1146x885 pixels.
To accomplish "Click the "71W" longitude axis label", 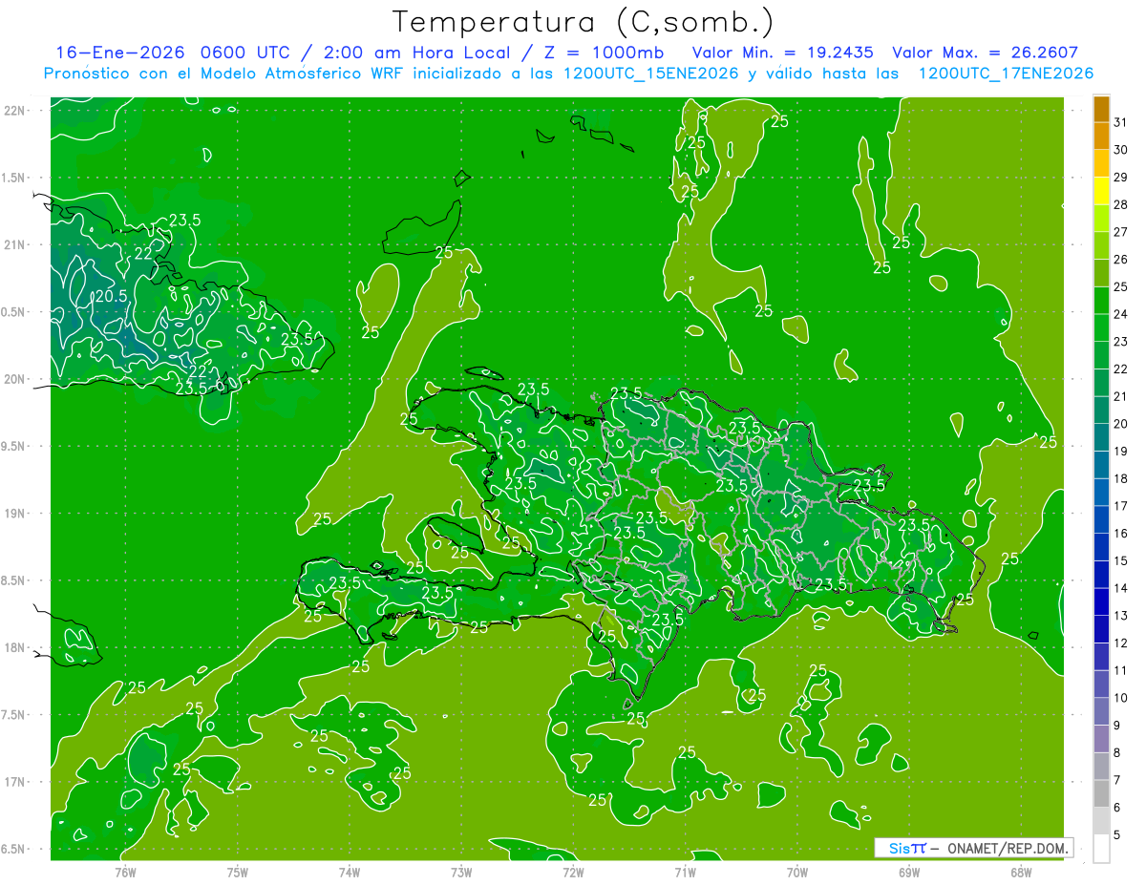I will click(x=685, y=872).
